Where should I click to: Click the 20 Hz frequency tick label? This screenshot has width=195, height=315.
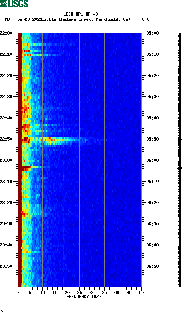coord(67,293)
